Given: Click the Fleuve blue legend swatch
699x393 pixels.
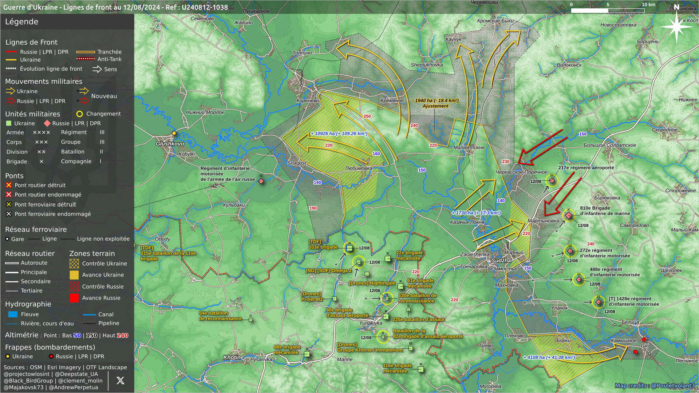Looking at the screenshot, I should tap(13, 314).
